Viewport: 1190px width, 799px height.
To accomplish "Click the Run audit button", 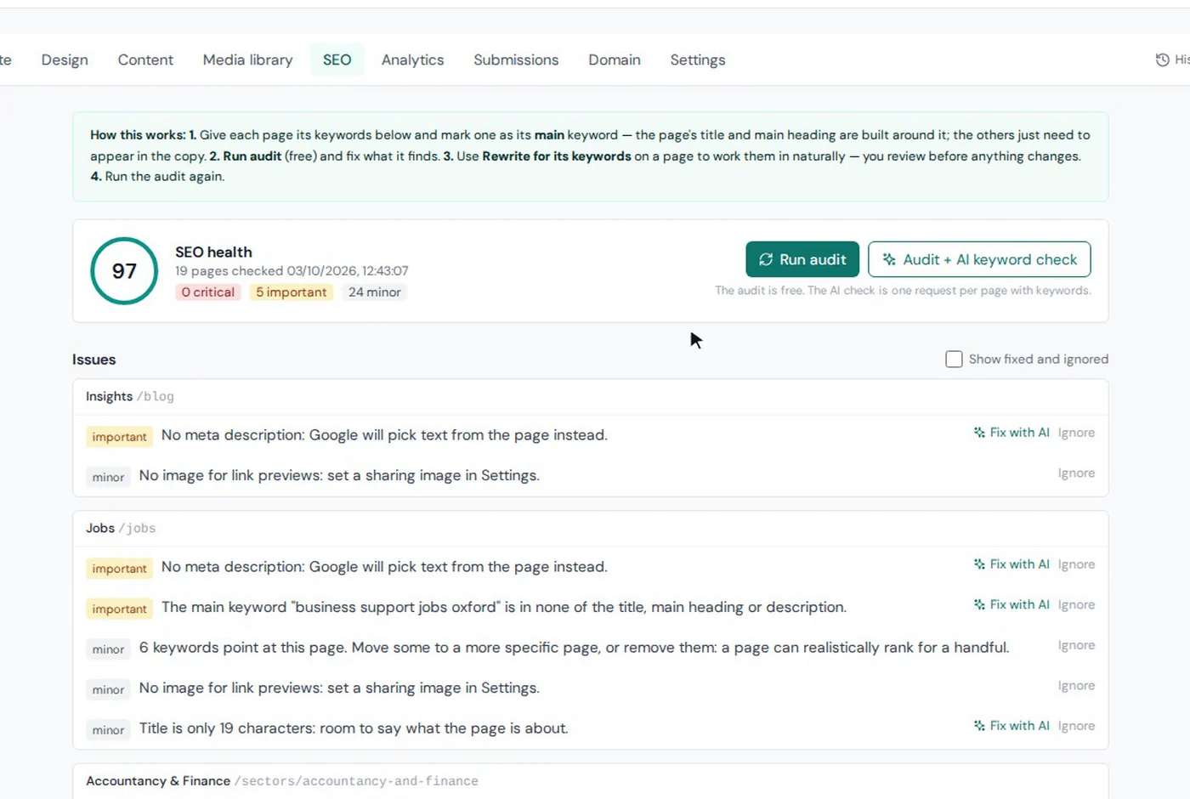I will click(802, 259).
